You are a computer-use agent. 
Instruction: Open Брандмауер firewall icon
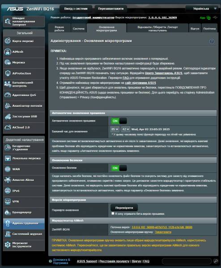click(x=8, y=212)
